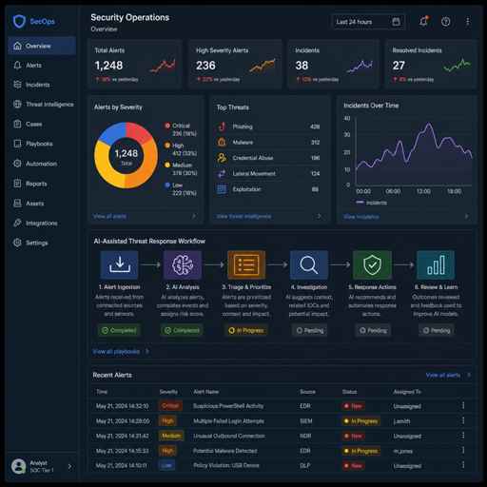Click the Incidents legend entry under chart

[372, 203]
